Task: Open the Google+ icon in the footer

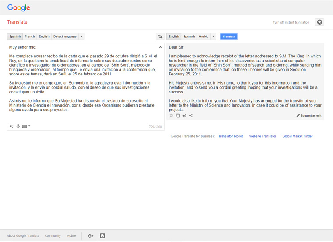Action: pos(91,235)
